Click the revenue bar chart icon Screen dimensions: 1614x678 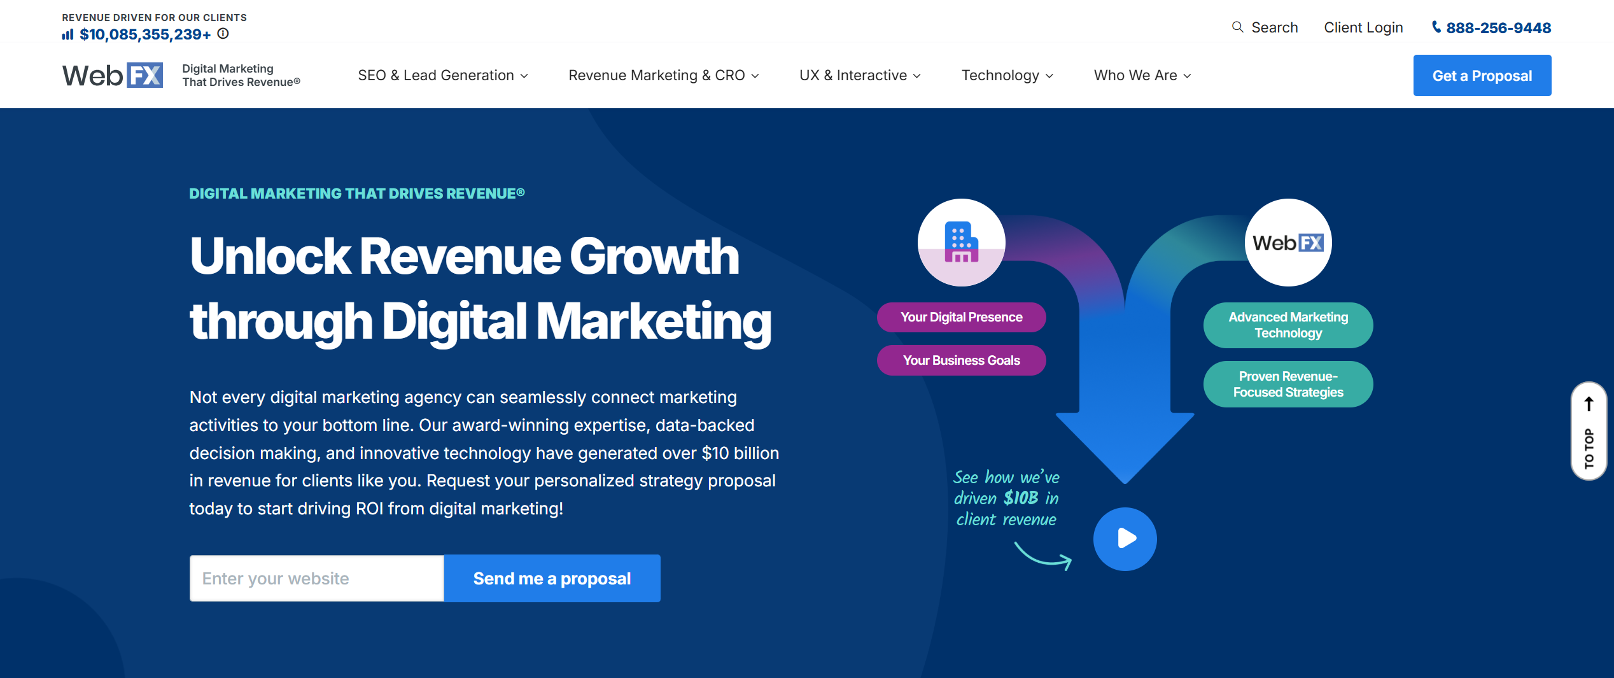(67, 34)
